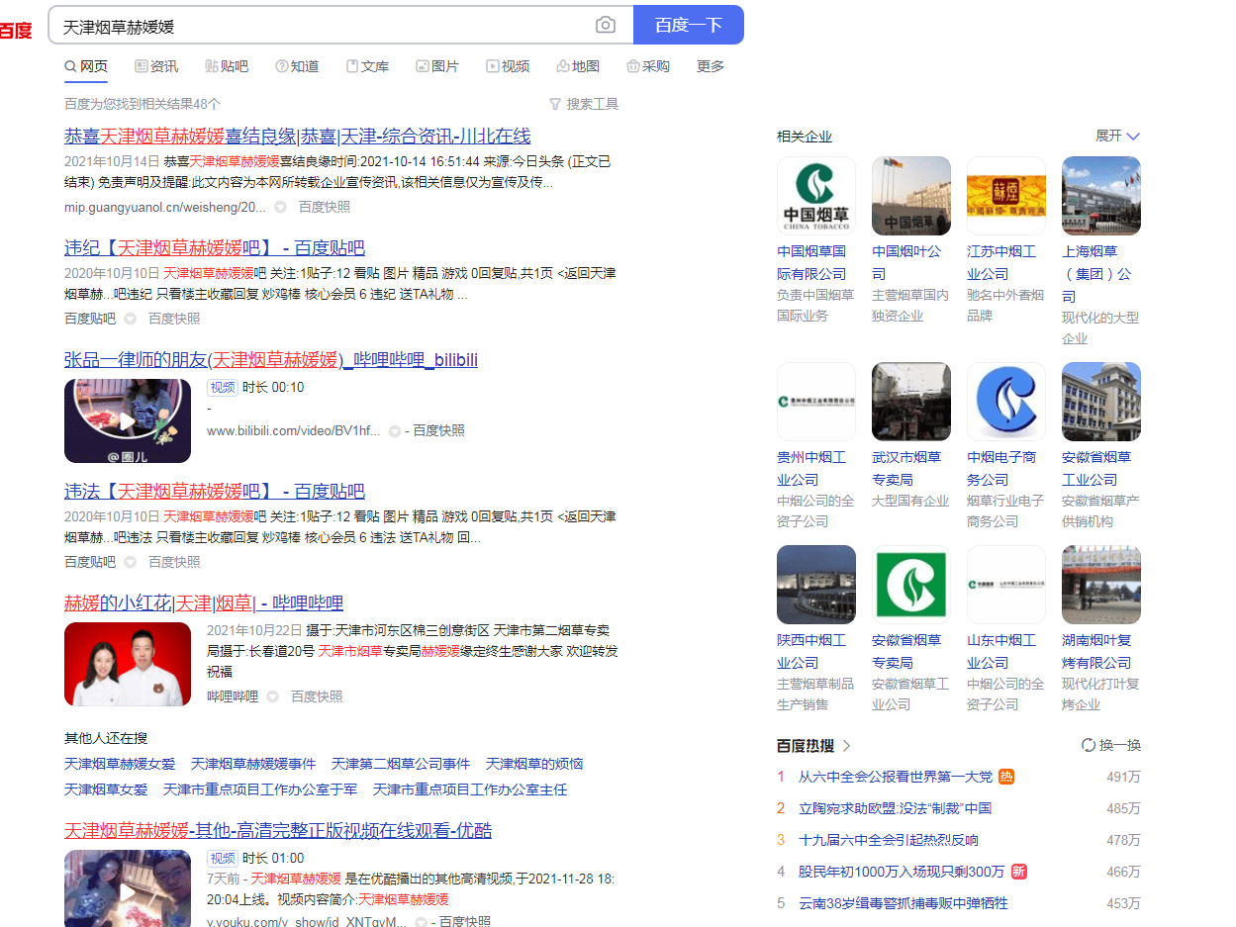1236x927 pixels.
Task: Play the bilibili 张品一律师的朋友 video thumbnail
Action: (128, 420)
